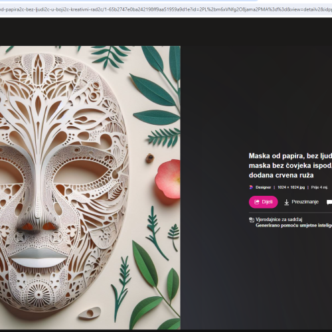
Task: Click the 1024 × 1024 jpg size label
Action: pos(291,187)
